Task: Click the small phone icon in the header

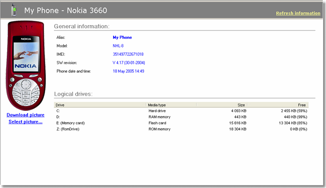Action: (13, 9)
